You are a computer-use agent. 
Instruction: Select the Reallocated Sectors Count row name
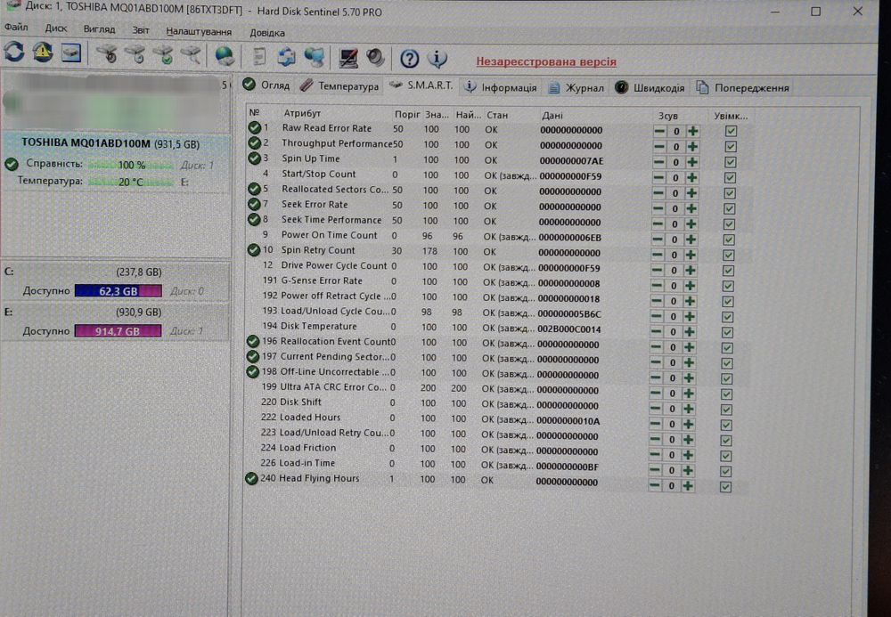(x=335, y=190)
